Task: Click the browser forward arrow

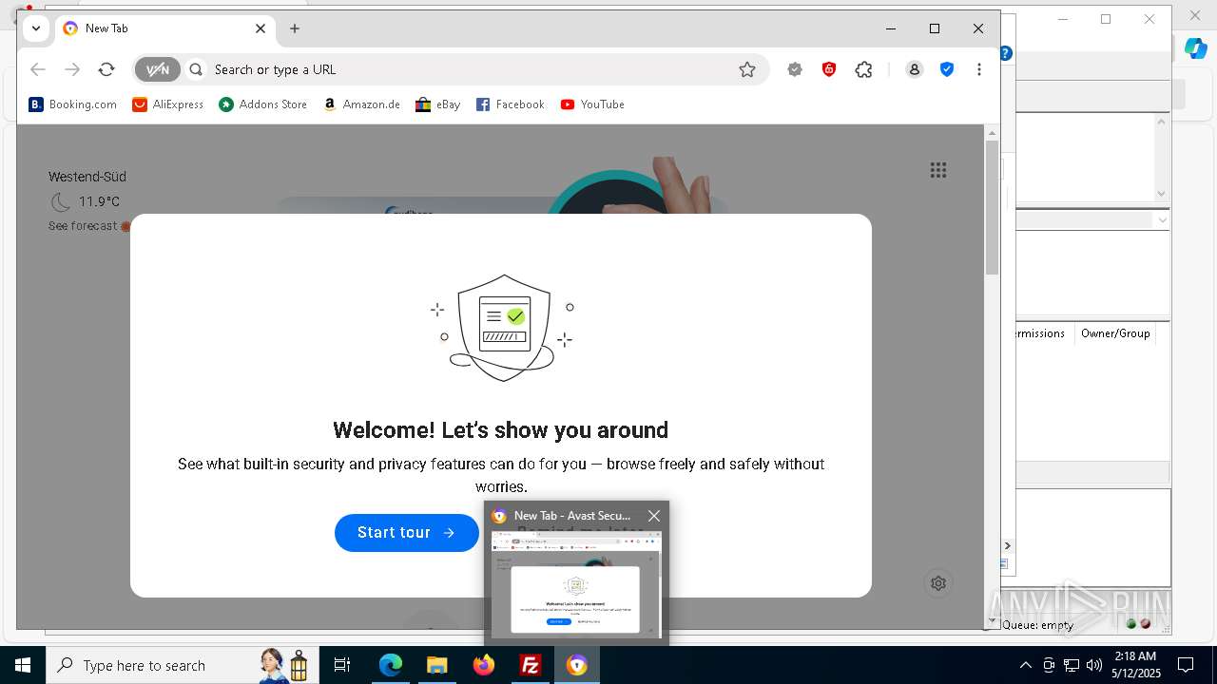Action: 72,69
